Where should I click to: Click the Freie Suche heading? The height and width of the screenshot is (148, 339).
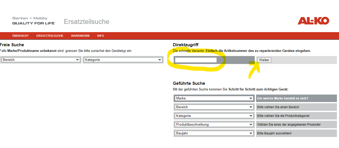[x=12, y=45]
